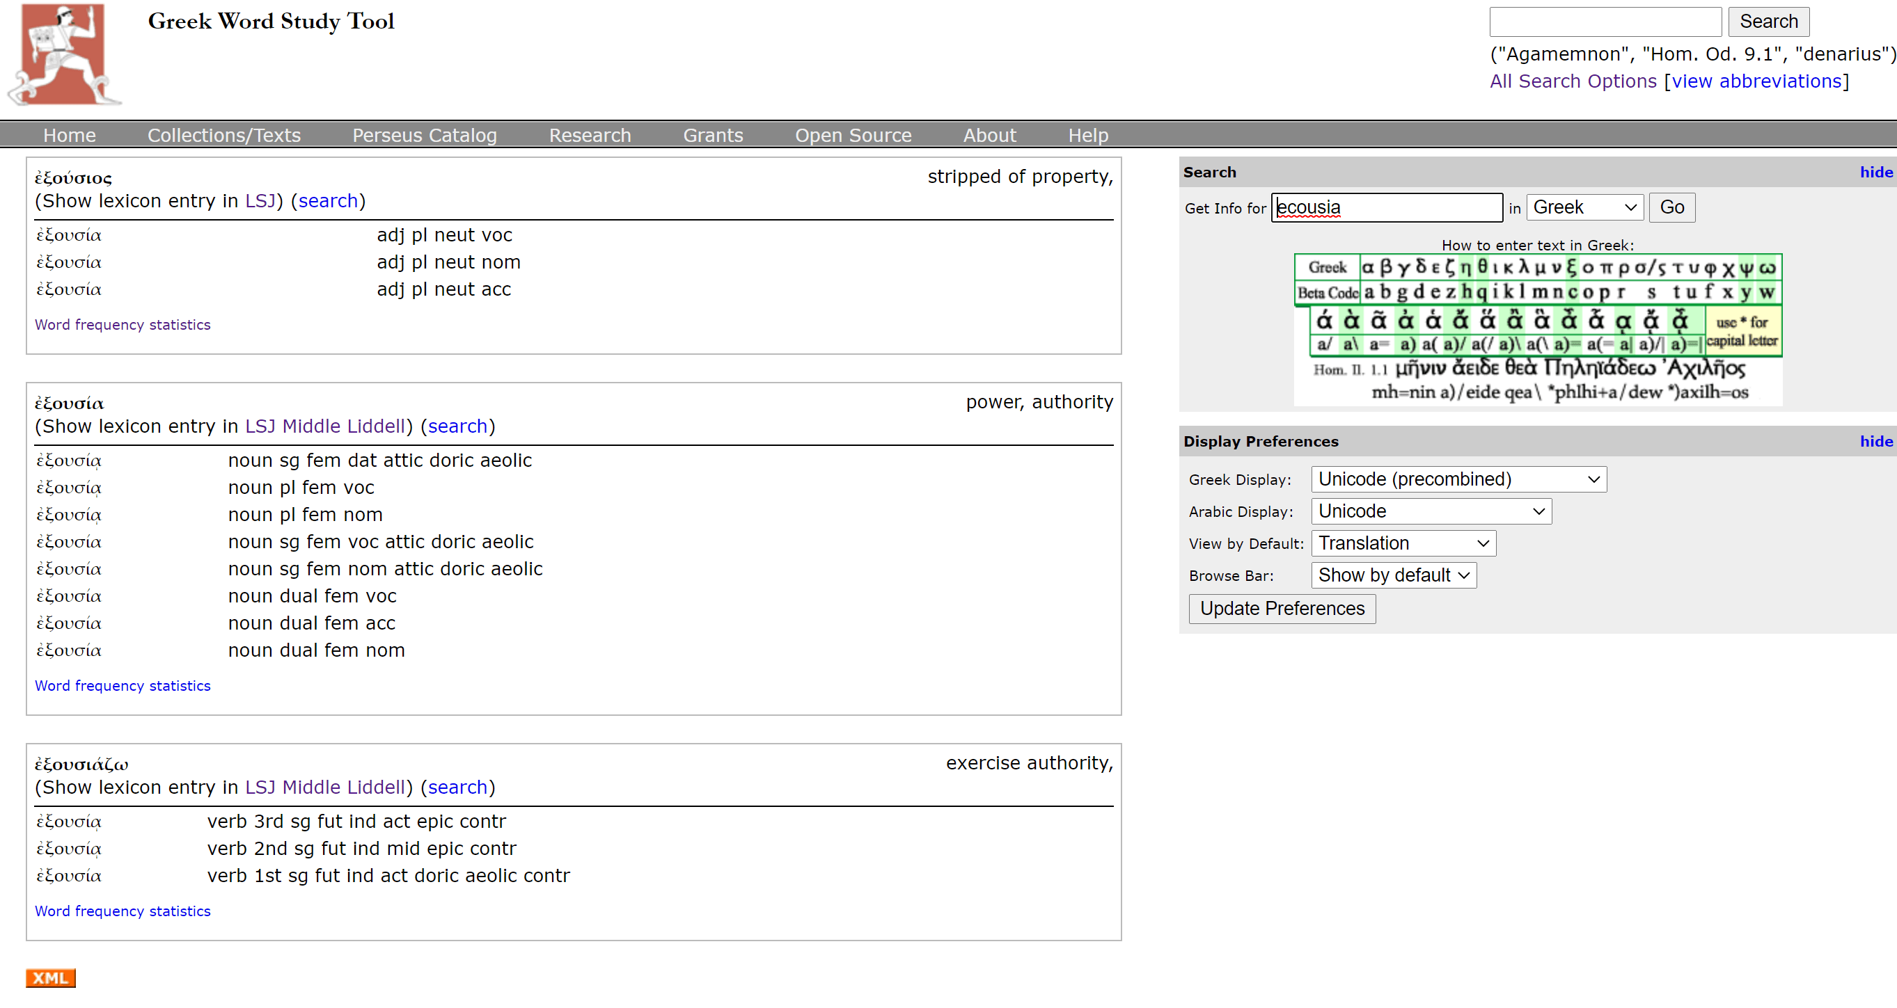
Task: Open Collections/Texts in the navigation bar
Action: click(x=224, y=136)
